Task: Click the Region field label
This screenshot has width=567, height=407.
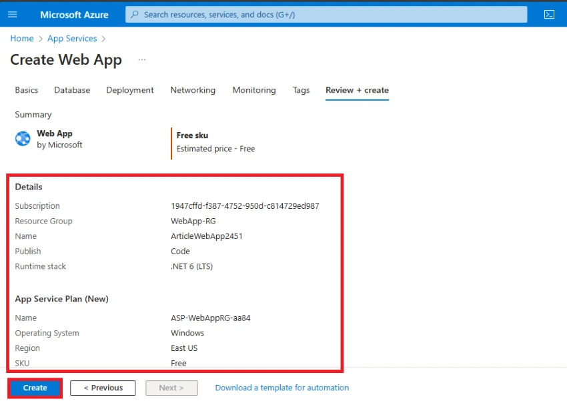Action: pos(27,348)
